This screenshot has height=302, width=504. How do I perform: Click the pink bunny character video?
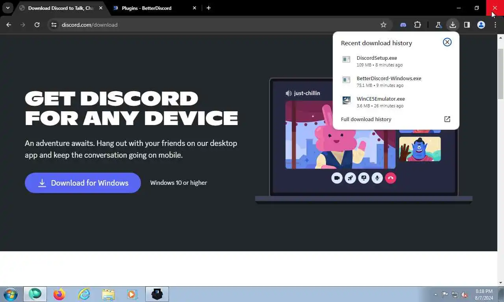pyautogui.click(x=340, y=135)
